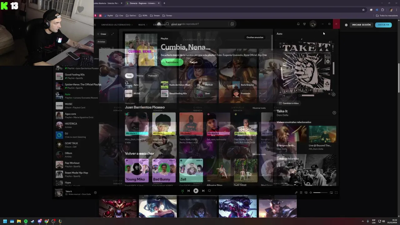Select the Todo filter chip
Viewport: 400px width, 225px height.
pos(129,76)
